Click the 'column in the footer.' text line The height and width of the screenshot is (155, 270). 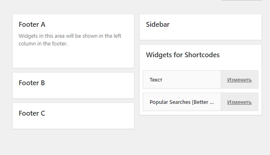[43, 44]
